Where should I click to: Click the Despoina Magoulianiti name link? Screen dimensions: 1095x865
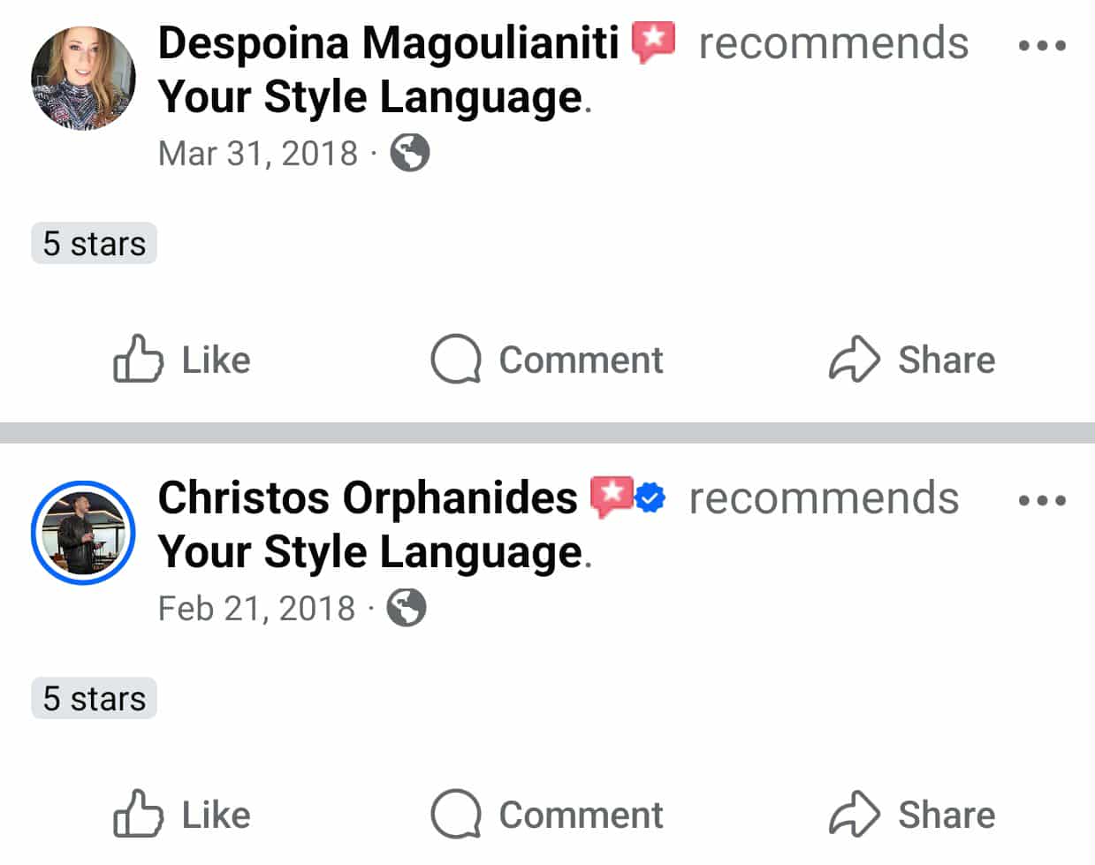388,43
